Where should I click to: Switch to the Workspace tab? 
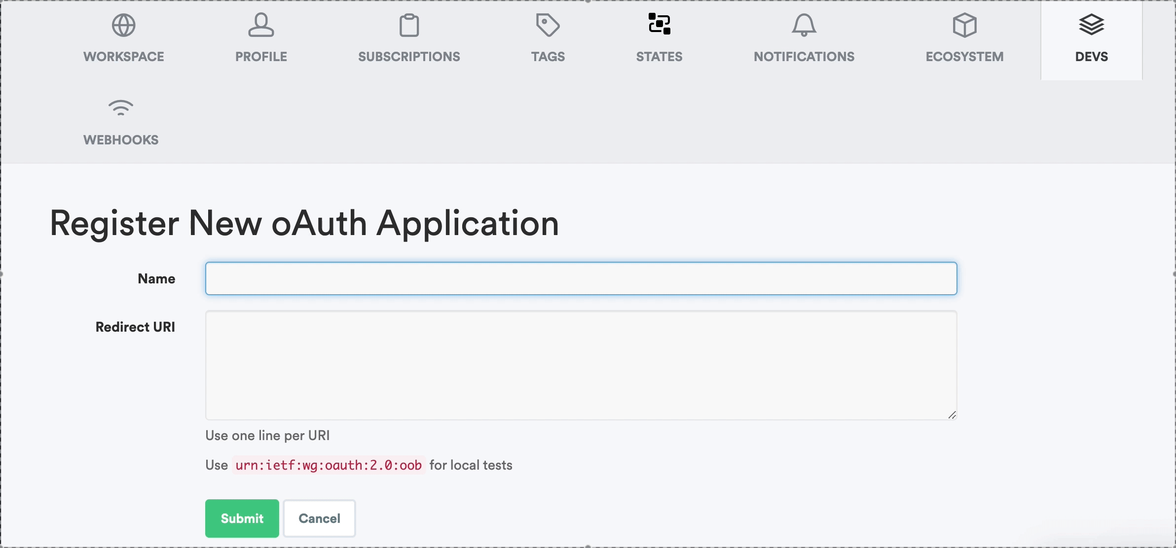[123, 56]
